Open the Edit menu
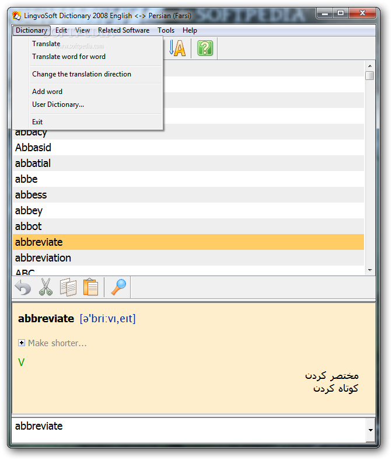 click(x=61, y=30)
